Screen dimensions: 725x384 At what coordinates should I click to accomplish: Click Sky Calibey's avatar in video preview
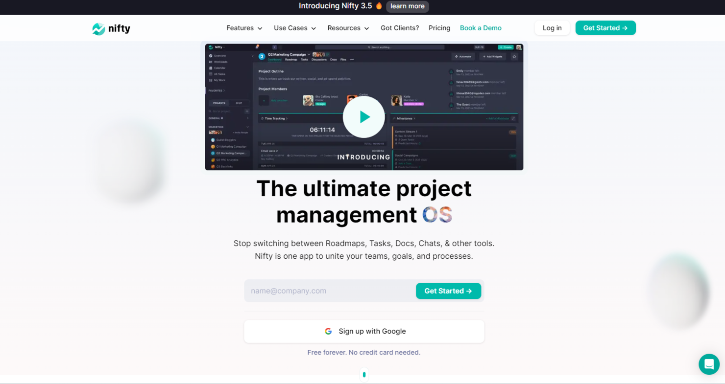(308, 100)
